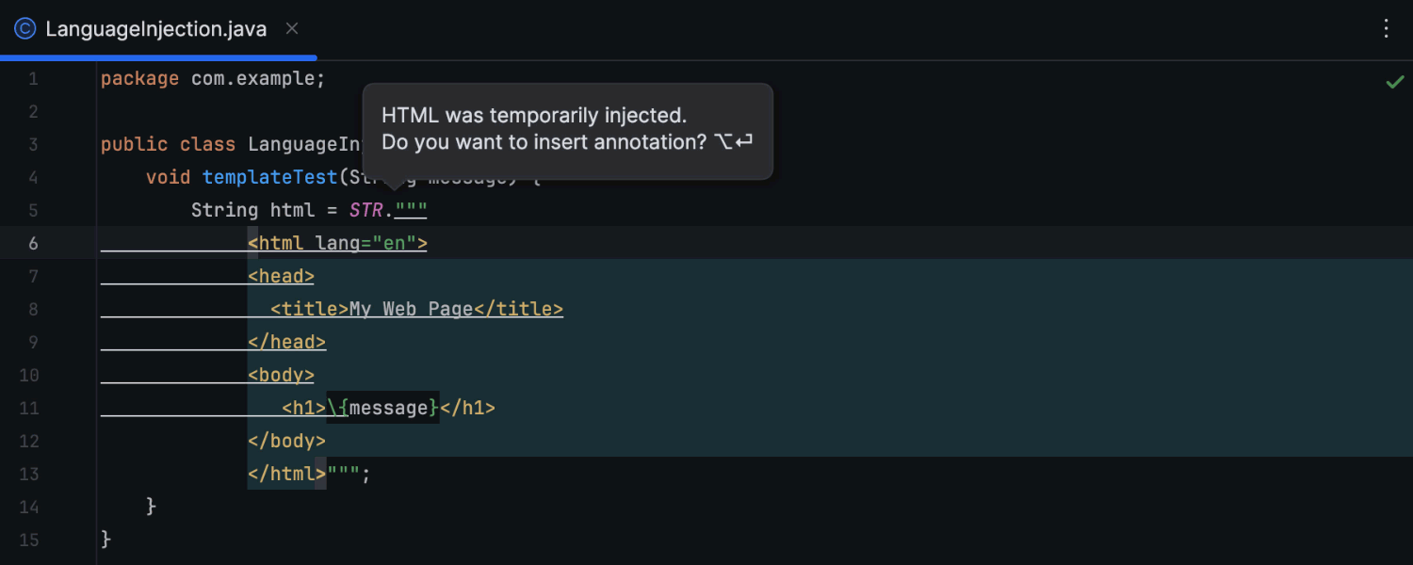Click the Java class icon in the tab
Image resolution: width=1413 pixels, height=565 pixels.
coord(24,29)
